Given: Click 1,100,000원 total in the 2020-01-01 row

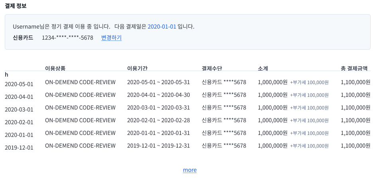Looking at the screenshot, I should (x=355, y=133).
